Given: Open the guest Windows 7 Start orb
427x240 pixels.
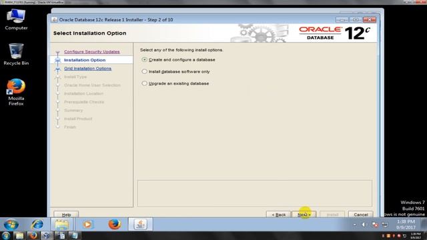Looking at the screenshot, I should point(11,225).
